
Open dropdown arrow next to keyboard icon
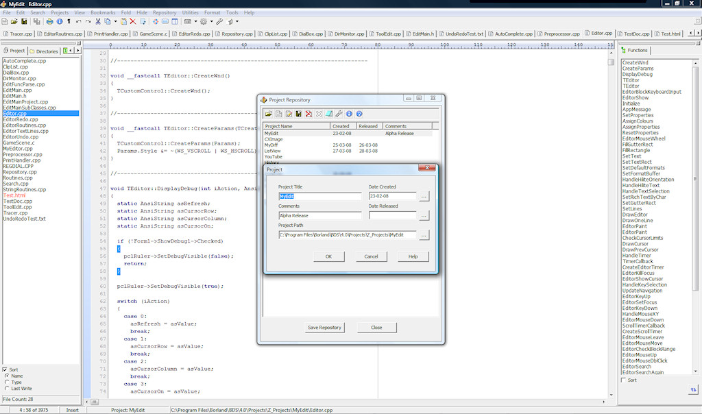(x=195, y=21)
